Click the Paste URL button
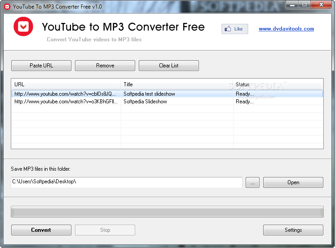 coord(41,66)
